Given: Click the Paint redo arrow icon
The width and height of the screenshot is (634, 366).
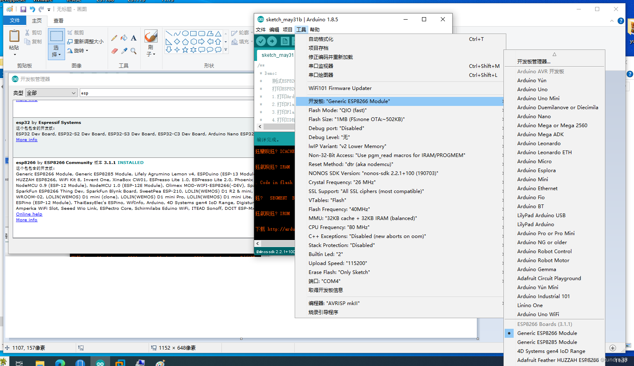Looking at the screenshot, I should (x=41, y=9).
